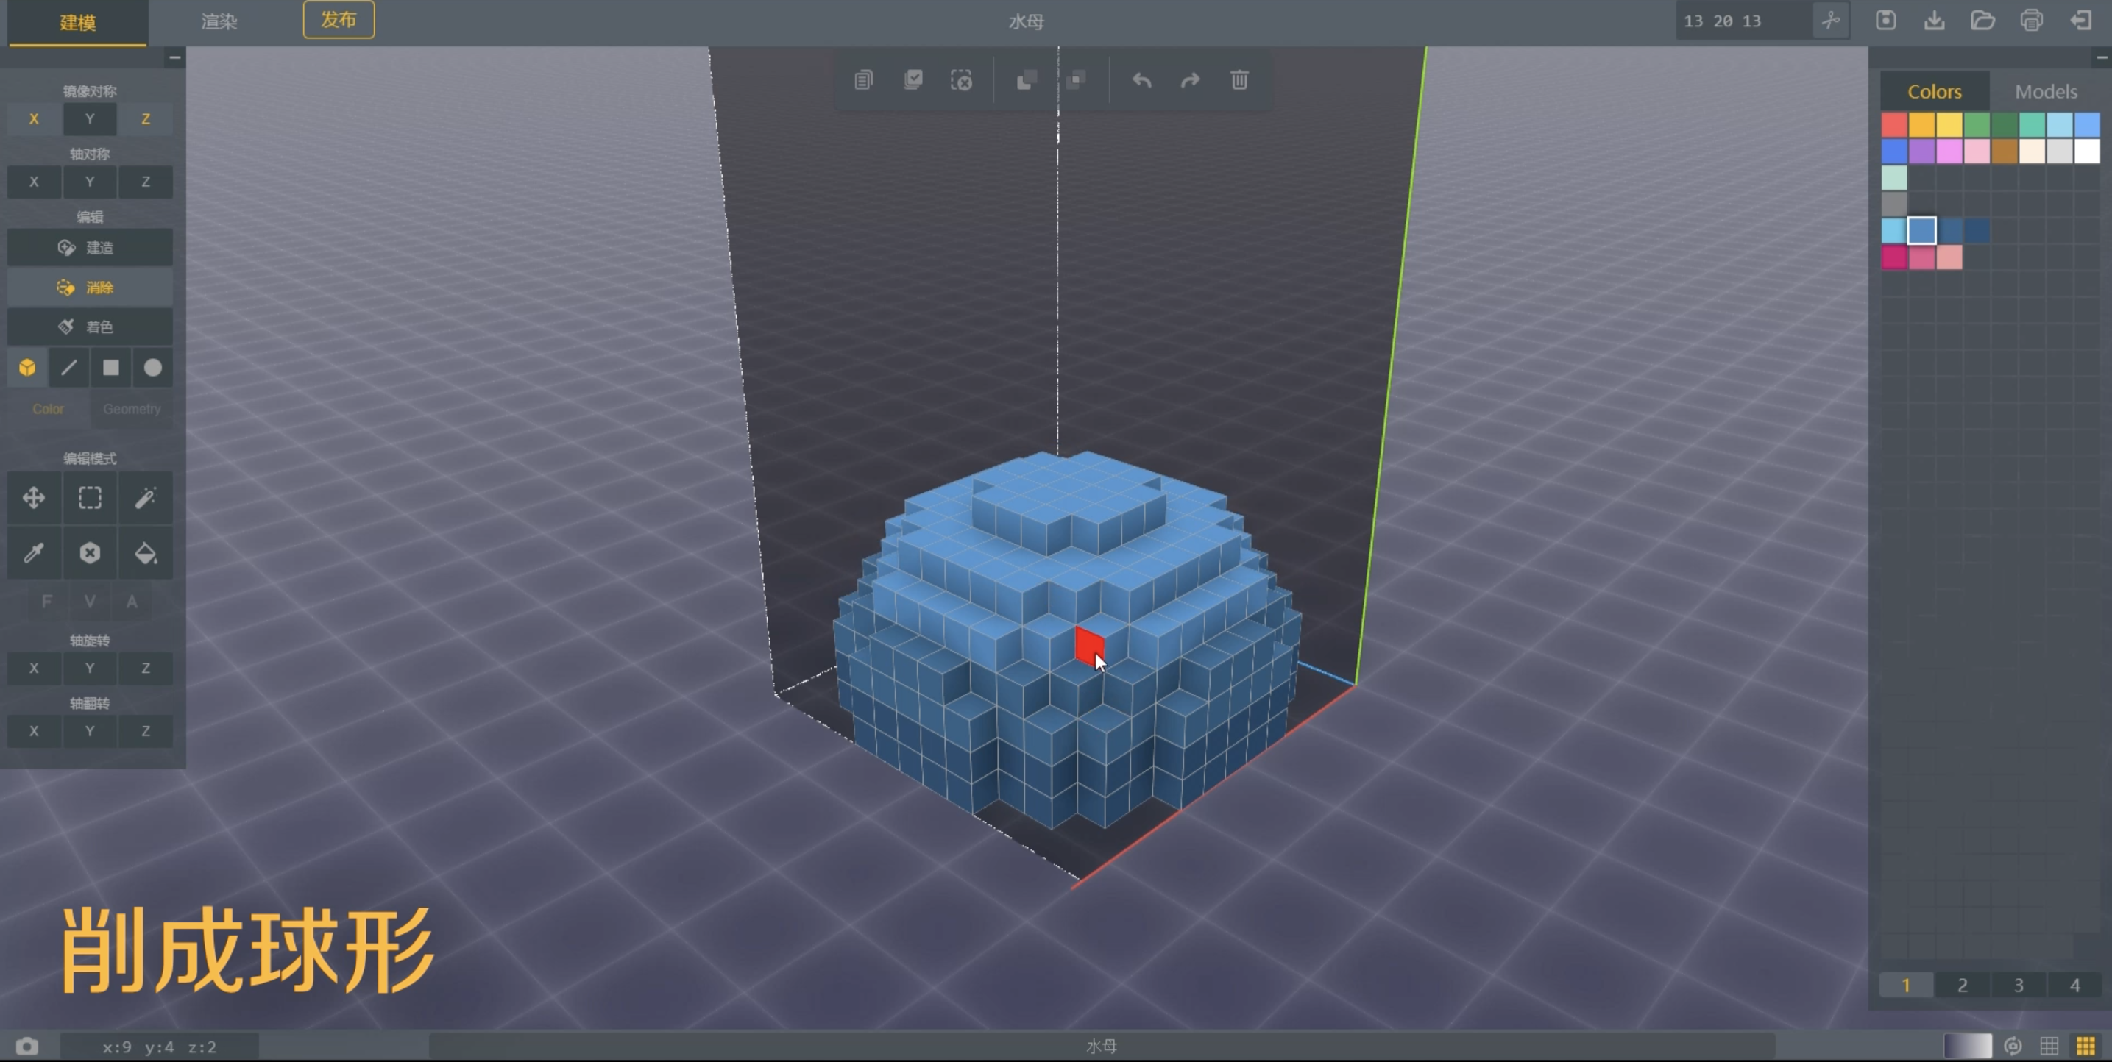Click the resize model icon beside dimensions
This screenshot has width=2112, height=1062.
coord(1831,21)
